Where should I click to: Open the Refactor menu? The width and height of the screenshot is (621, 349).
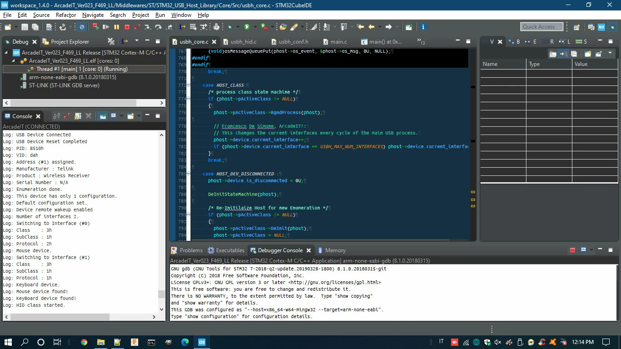tap(66, 15)
